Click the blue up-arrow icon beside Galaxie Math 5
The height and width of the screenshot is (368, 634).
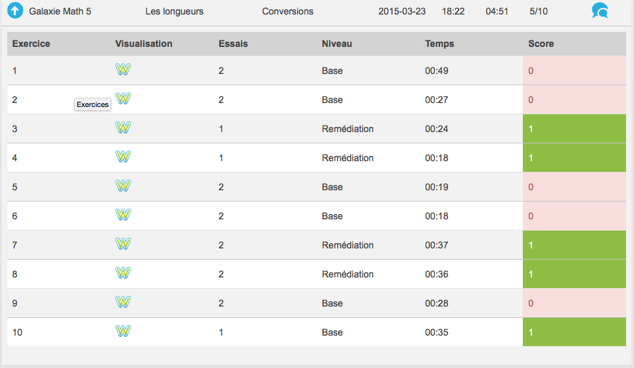15,11
